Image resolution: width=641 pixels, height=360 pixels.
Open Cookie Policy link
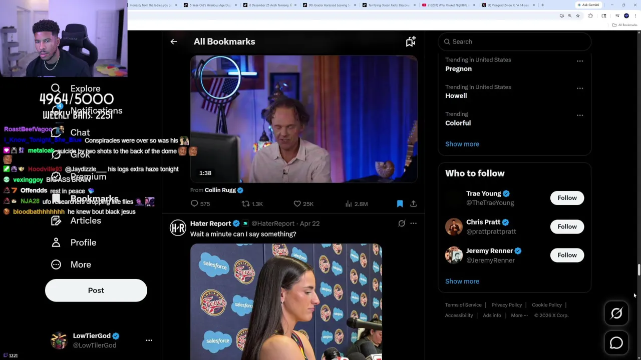(547, 305)
